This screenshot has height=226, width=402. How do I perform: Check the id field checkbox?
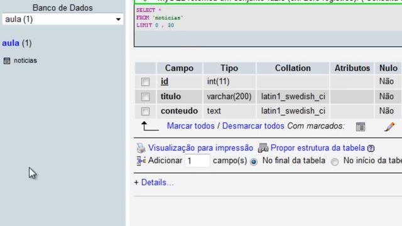pos(145,82)
